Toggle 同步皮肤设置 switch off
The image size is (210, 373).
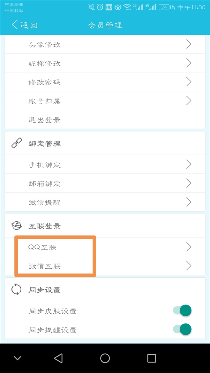pyautogui.click(x=182, y=311)
